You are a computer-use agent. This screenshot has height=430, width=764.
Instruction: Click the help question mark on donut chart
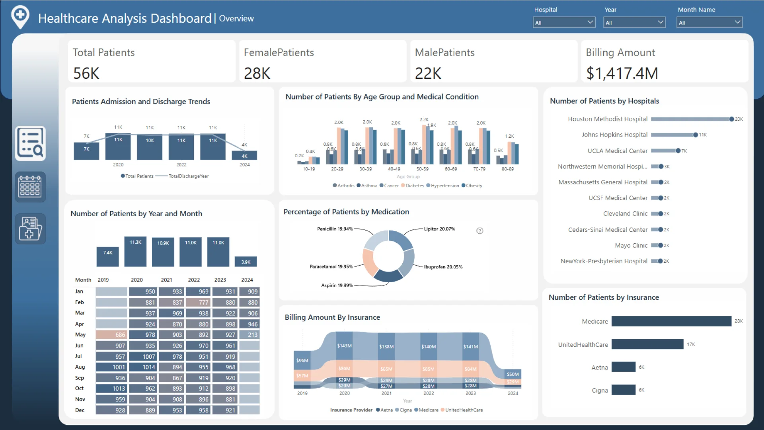480,231
